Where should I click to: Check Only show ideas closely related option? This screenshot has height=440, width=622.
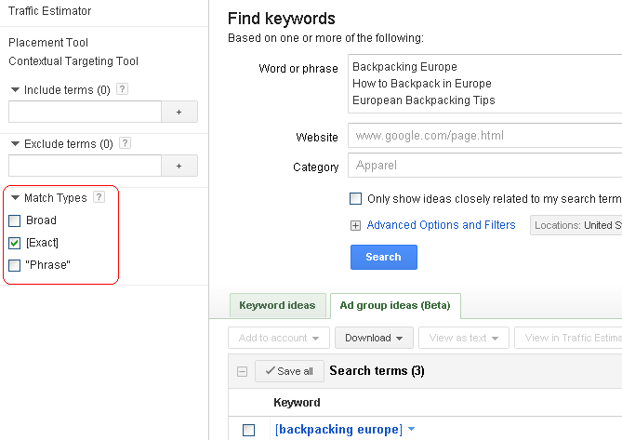coord(355,198)
